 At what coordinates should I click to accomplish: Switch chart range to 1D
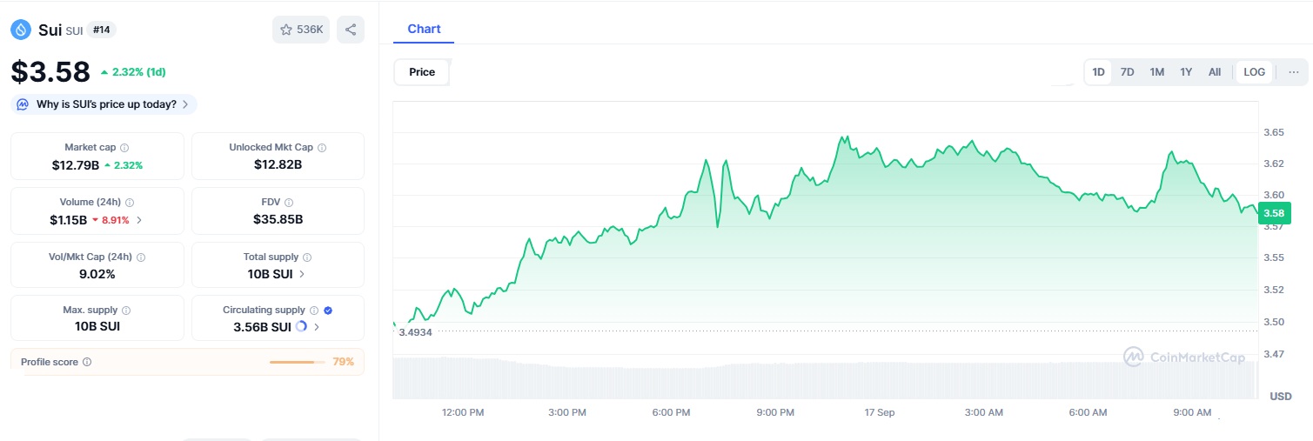click(1098, 72)
